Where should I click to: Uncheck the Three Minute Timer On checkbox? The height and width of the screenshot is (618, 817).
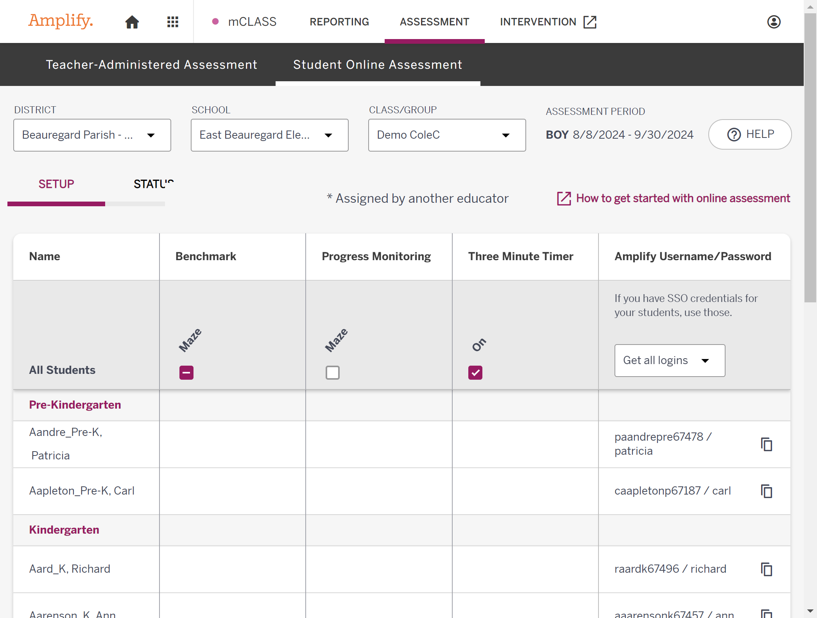pos(475,373)
